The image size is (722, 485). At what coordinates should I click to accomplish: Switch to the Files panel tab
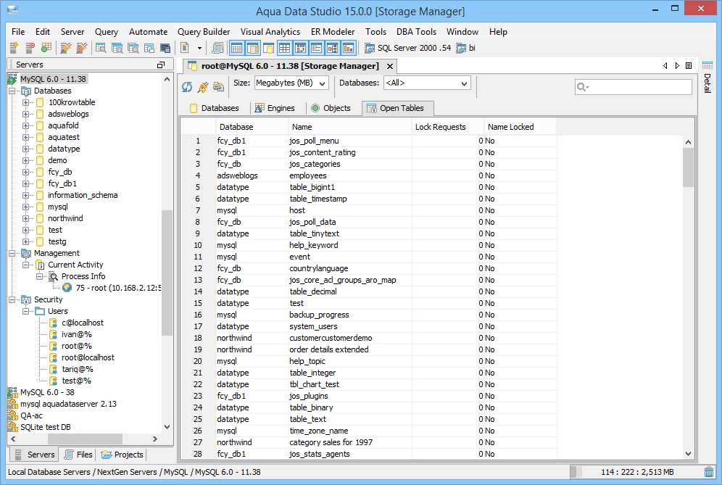pos(79,455)
